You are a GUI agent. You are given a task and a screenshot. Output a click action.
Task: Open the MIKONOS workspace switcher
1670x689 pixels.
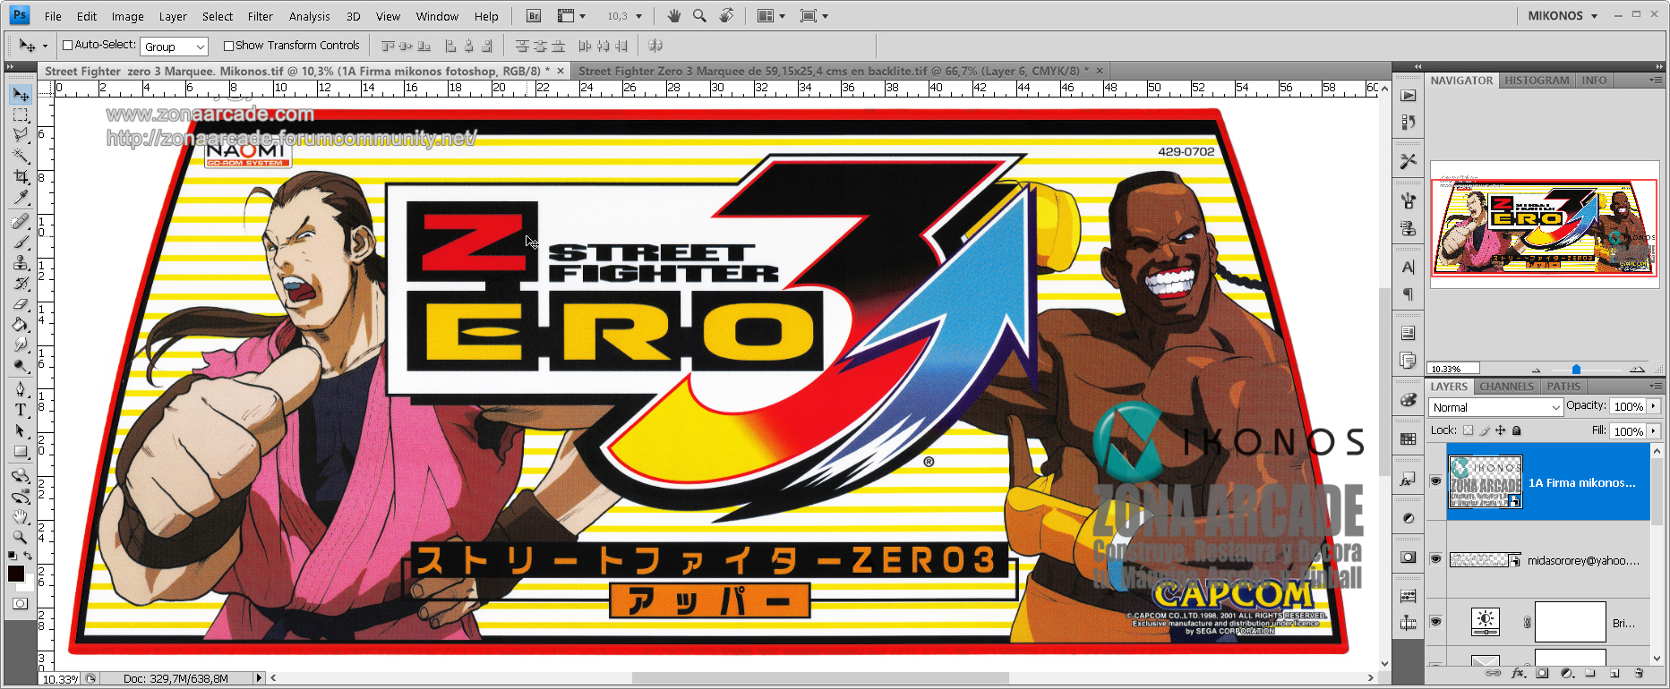(1563, 16)
